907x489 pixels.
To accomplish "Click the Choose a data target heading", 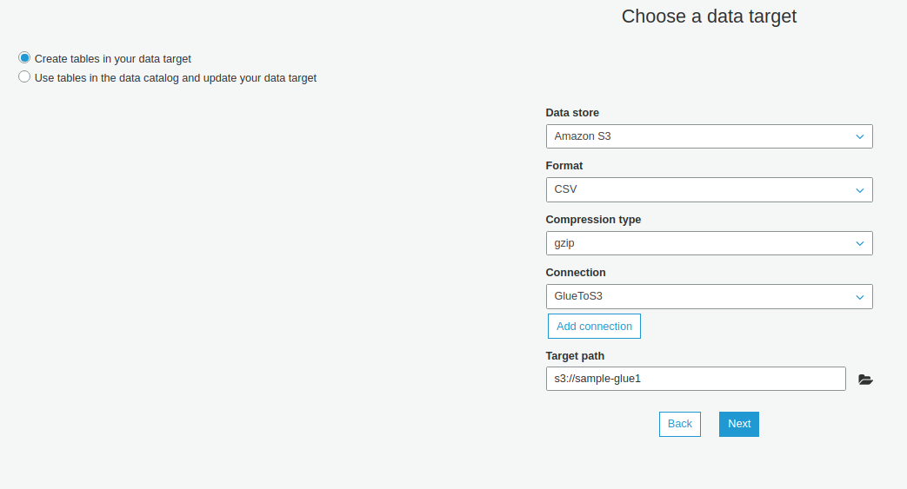I will (709, 17).
